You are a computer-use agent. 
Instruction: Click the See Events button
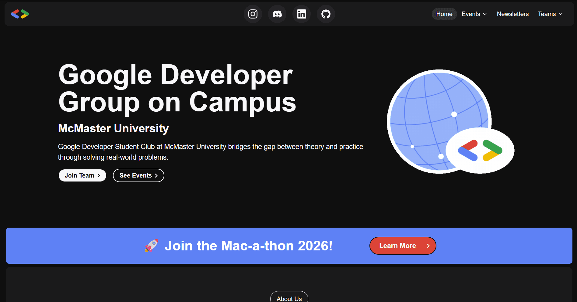(x=138, y=175)
